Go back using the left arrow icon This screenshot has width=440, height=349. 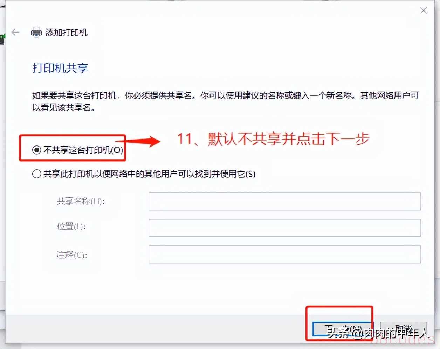(x=15, y=33)
